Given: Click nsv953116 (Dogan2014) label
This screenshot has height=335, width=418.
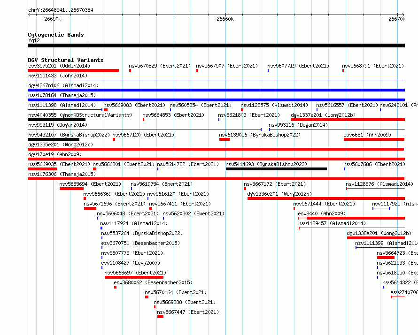Looking at the screenshot, I should [298, 125].
